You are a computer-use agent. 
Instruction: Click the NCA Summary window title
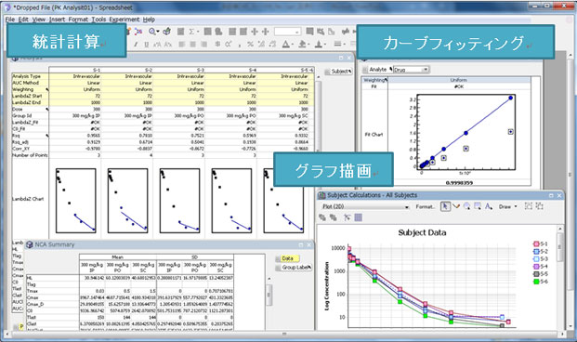pyautogui.click(x=55, y=244)
